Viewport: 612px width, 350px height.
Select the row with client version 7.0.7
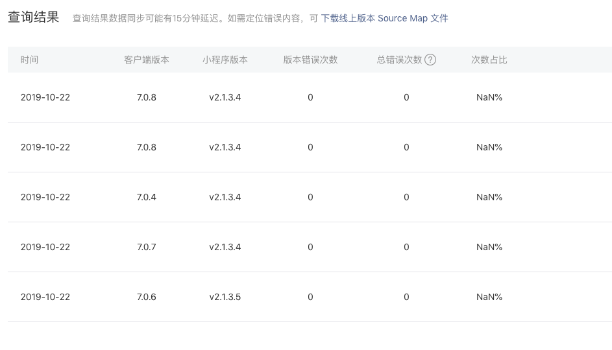310,247
